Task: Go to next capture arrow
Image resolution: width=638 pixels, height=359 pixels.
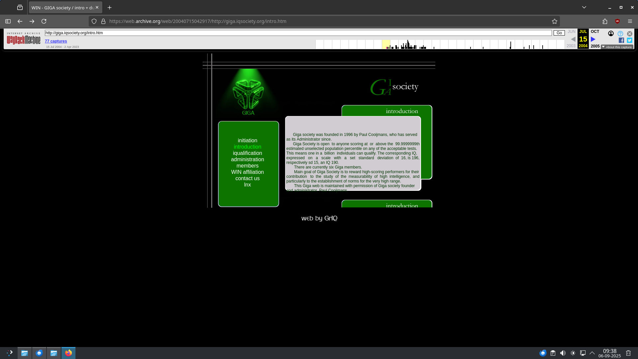Action: (x=593, y=39)
